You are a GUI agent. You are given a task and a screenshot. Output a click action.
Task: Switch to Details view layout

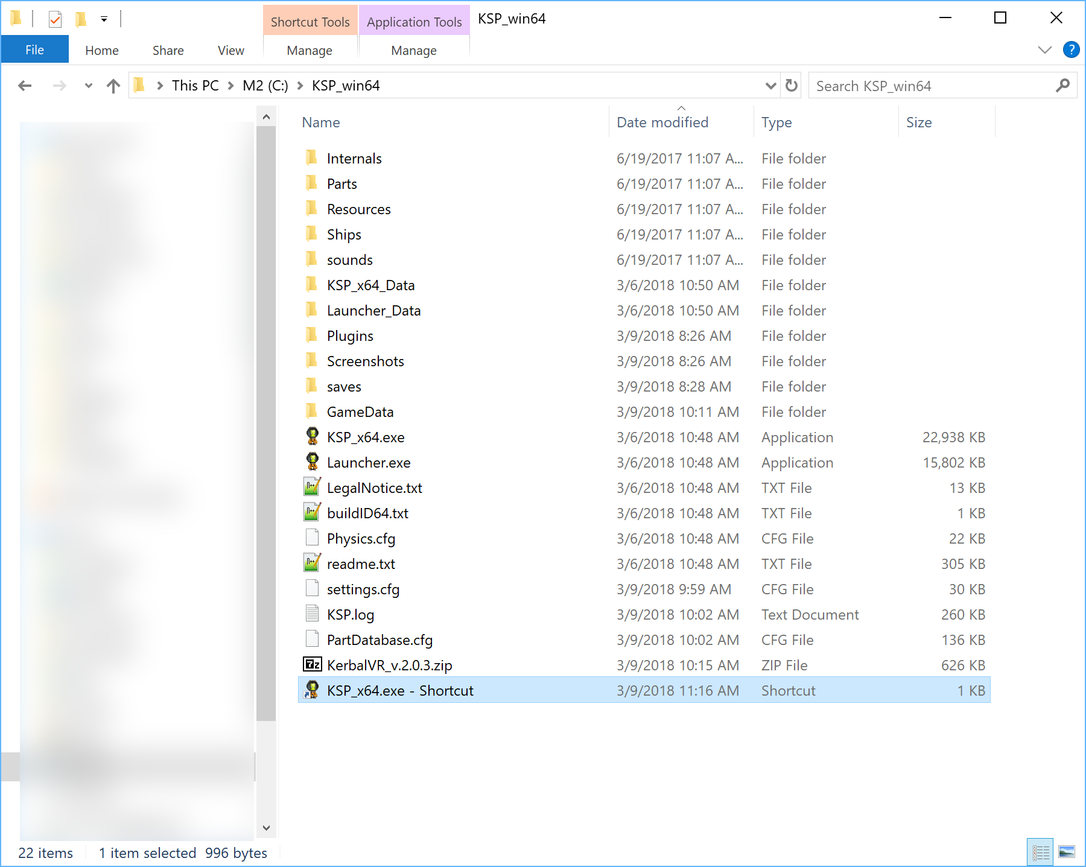click(x=1040, y=852)
